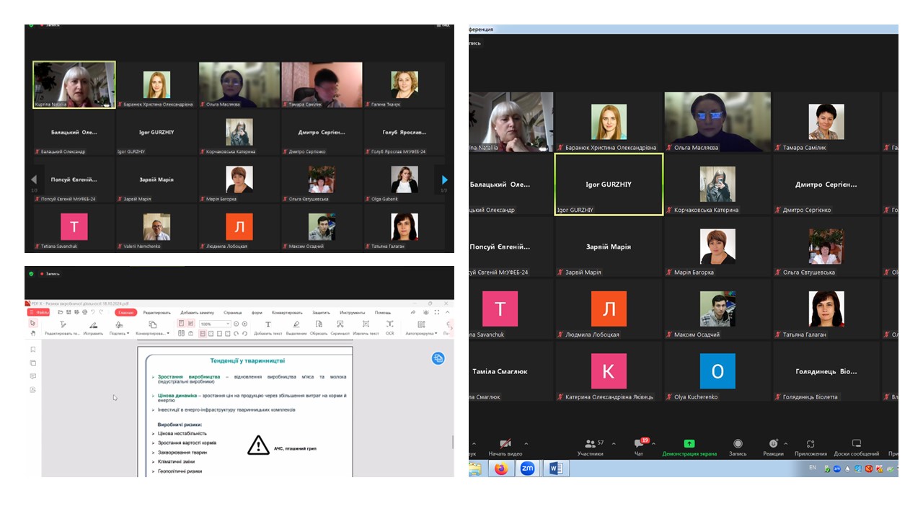
Task: Open Приложения in Zoom toolbar
Action: click(811, 447)
